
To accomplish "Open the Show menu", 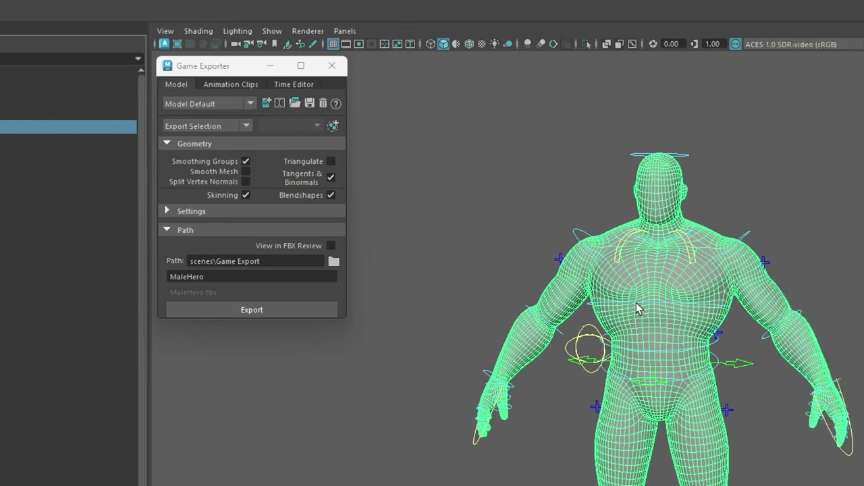I will (x=272, y=31).
